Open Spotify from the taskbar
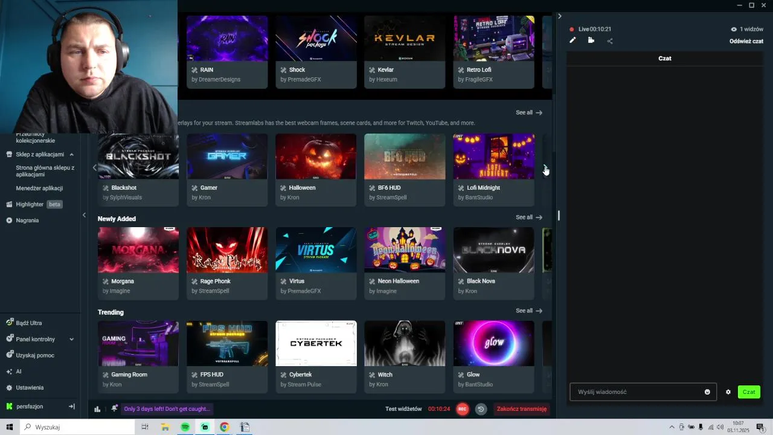 point(185,427)
